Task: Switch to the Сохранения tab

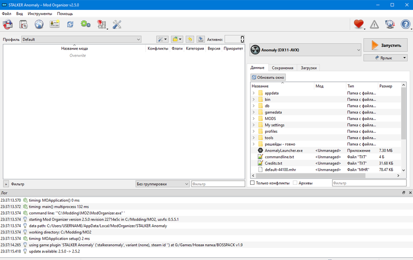Action: click(282, 68)
